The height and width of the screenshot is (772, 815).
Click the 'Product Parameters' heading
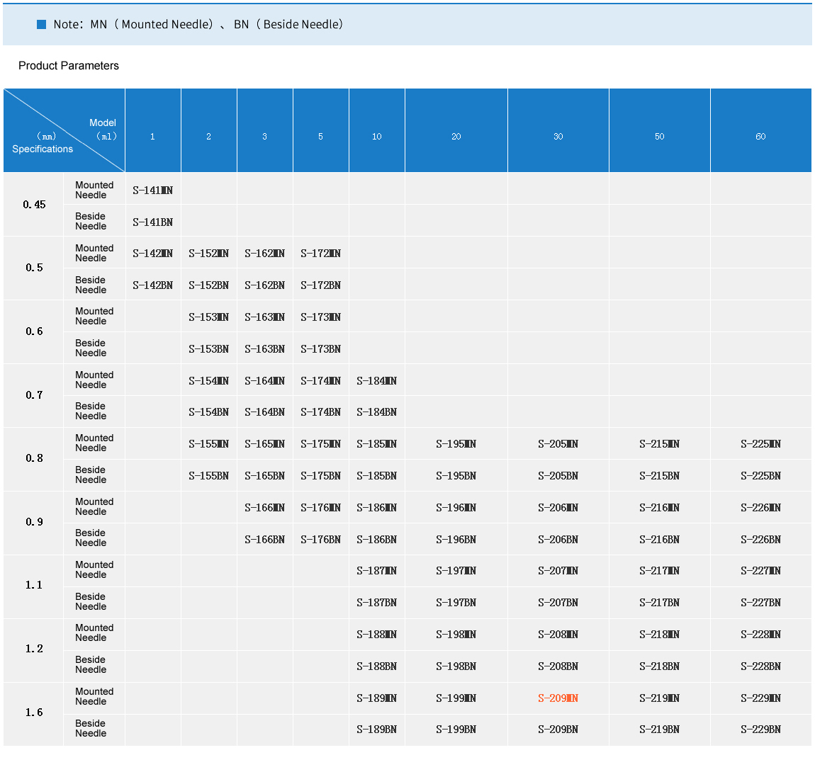point(69,66)
